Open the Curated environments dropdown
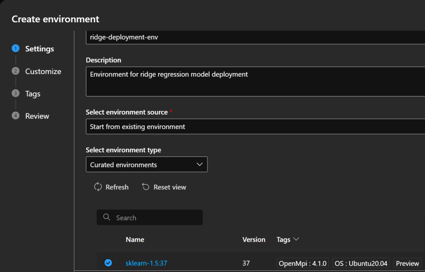Viewport: 425px width, 272px height. (x=147, y=164)
